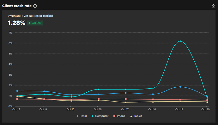Open the Client crash rate info icon
The height and width of the screenshot is (125, 218).
[x=35, y=6]
